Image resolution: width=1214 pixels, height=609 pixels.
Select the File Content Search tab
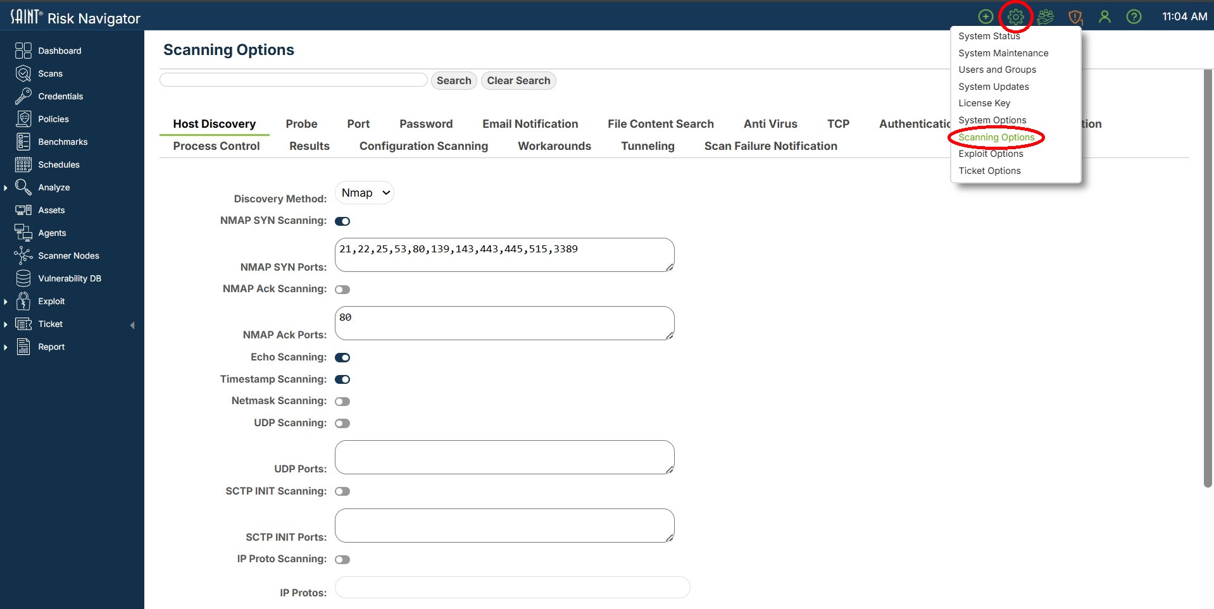click(661, 124)
